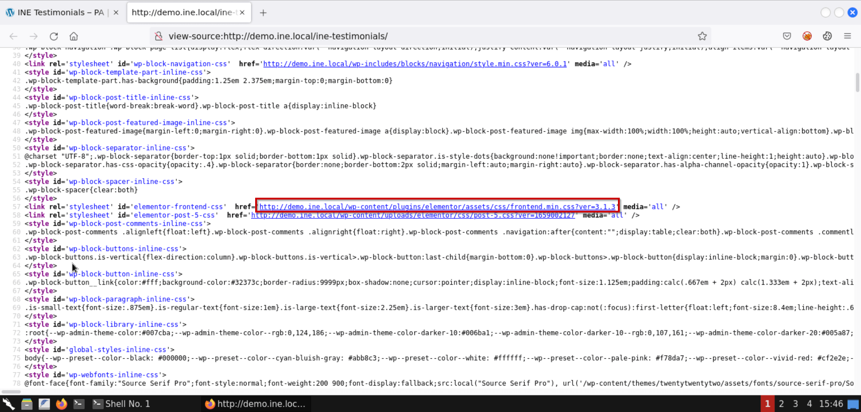Open the cookie manager extension
861x412 pixels.
click(827, 36)
